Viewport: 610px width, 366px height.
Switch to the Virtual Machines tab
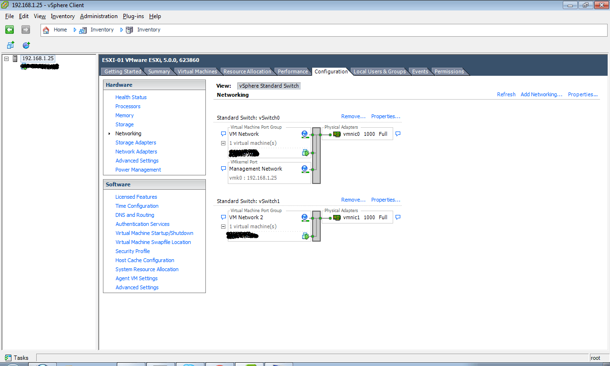197,71
